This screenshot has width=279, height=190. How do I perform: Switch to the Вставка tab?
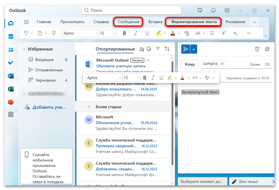pos(155,22)
